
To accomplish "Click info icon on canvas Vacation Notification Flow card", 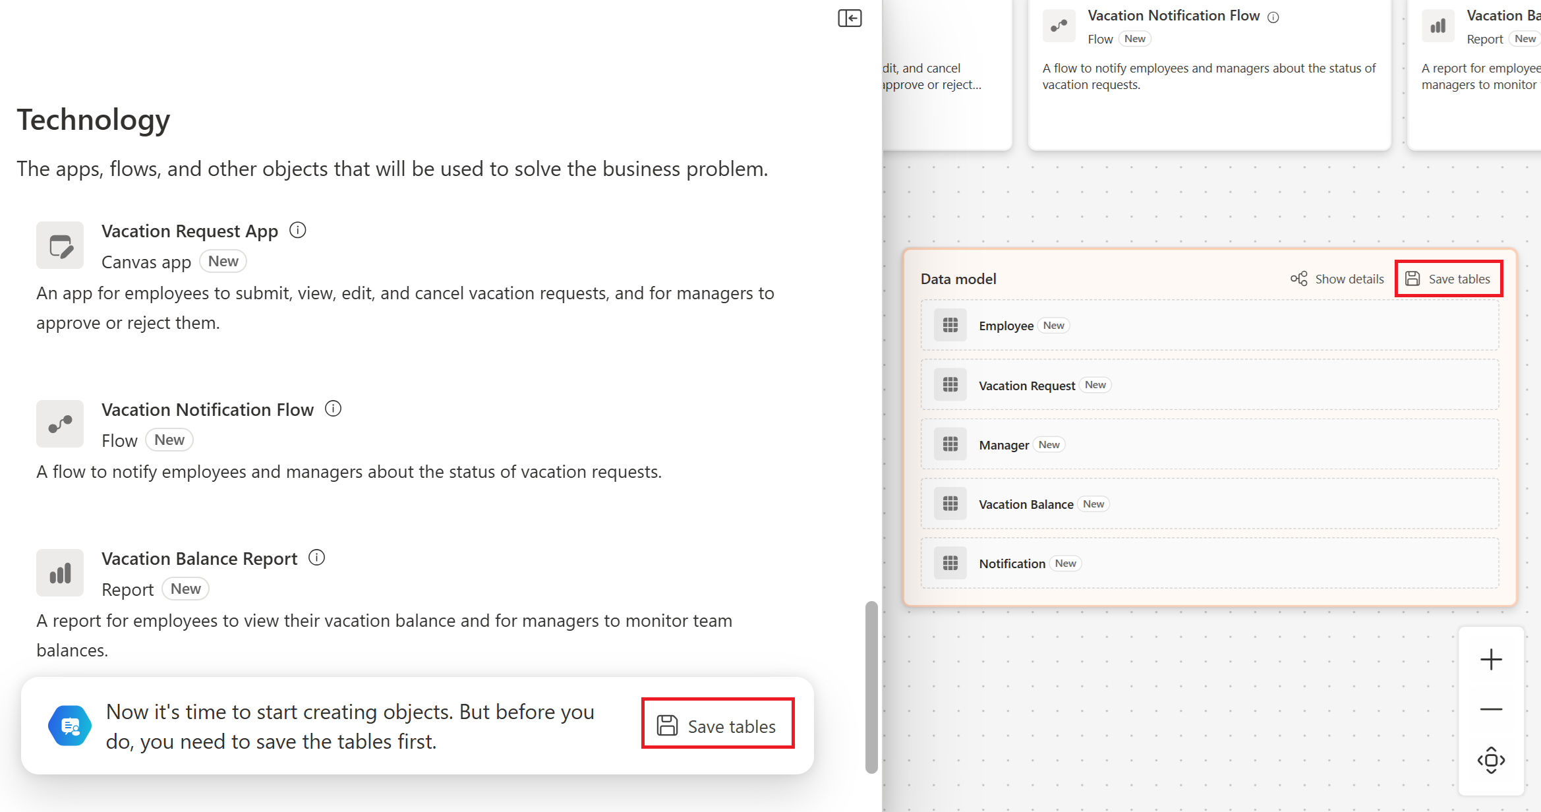I will [x=1273, y=18].
